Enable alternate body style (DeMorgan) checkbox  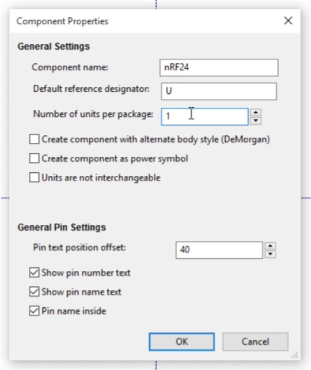click(x=34, y=139)
